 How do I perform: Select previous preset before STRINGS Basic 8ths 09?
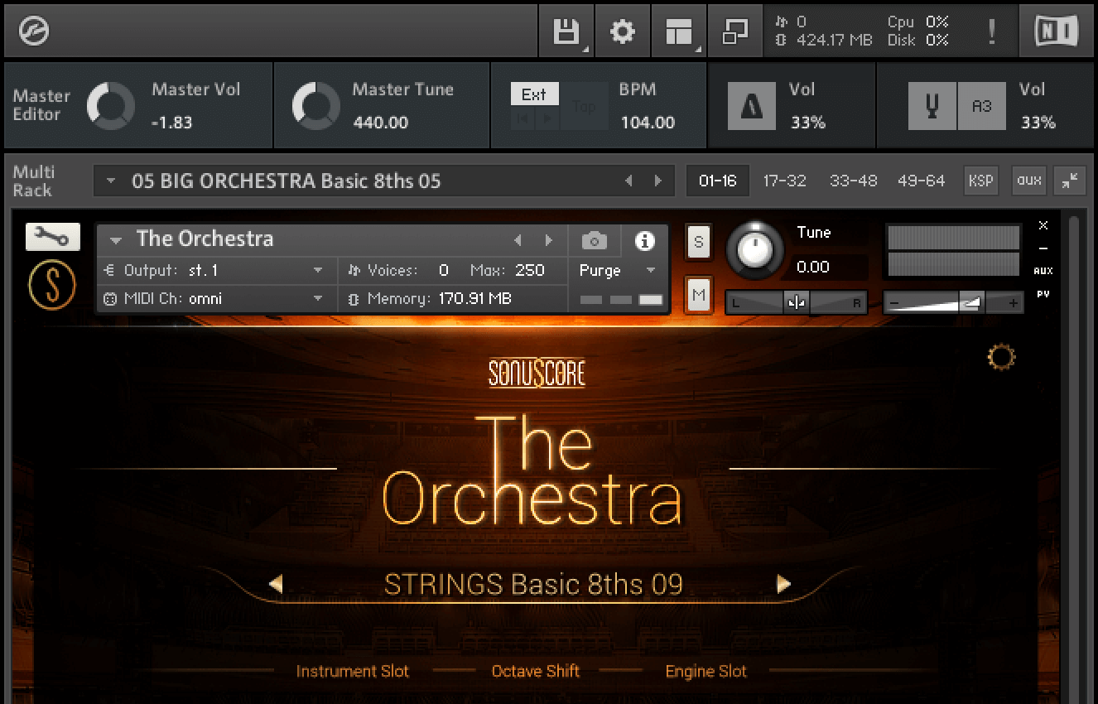276,584
